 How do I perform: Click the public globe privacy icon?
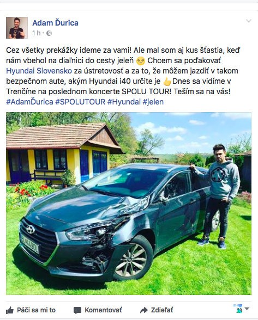pos(49,33)
